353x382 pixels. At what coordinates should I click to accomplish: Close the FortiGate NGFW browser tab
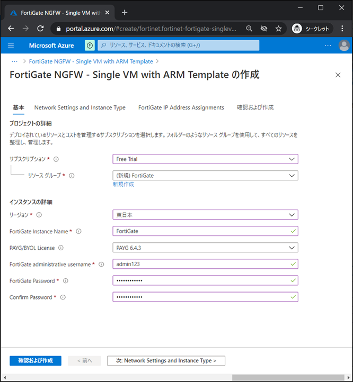coord(107,12)
